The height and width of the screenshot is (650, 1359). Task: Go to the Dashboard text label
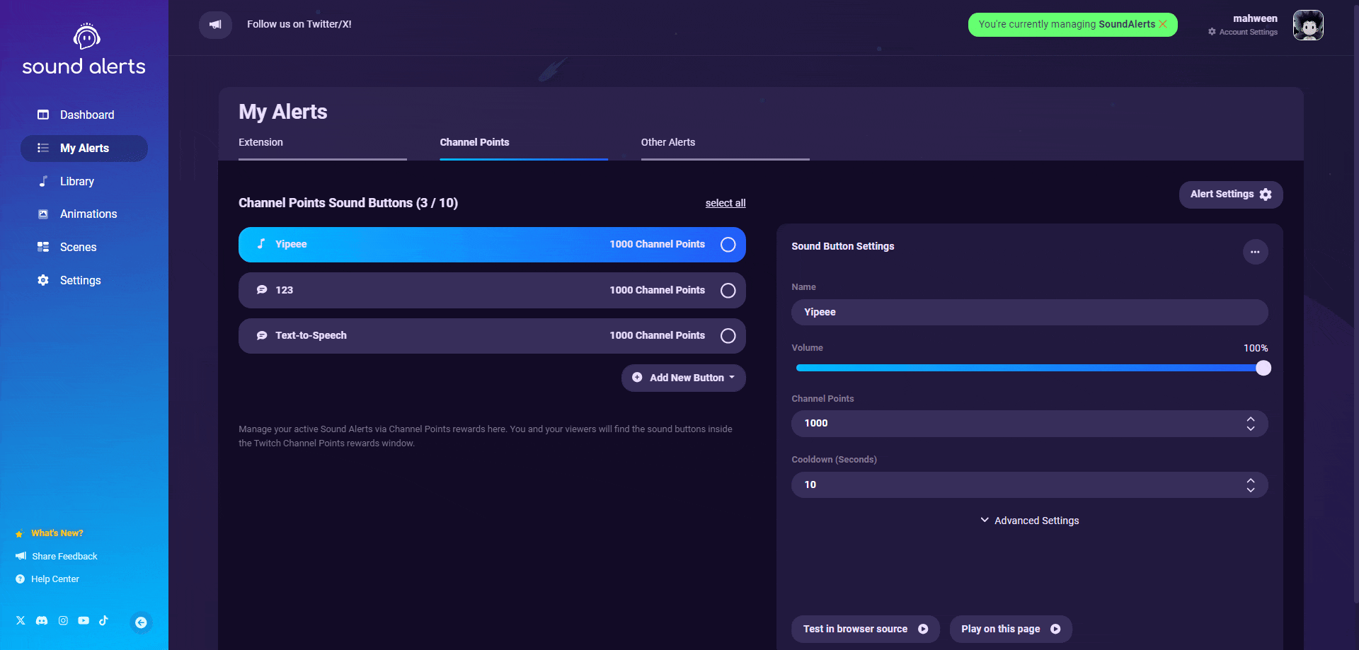click(x=87, y=115)
